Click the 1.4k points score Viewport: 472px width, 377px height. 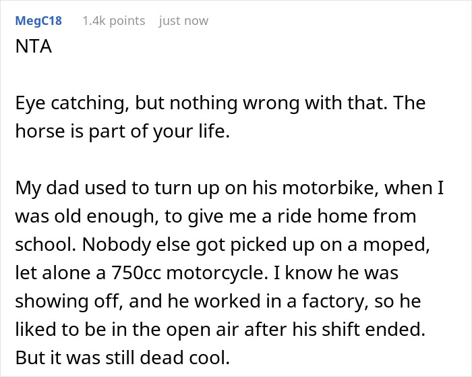tap(113, 21)
